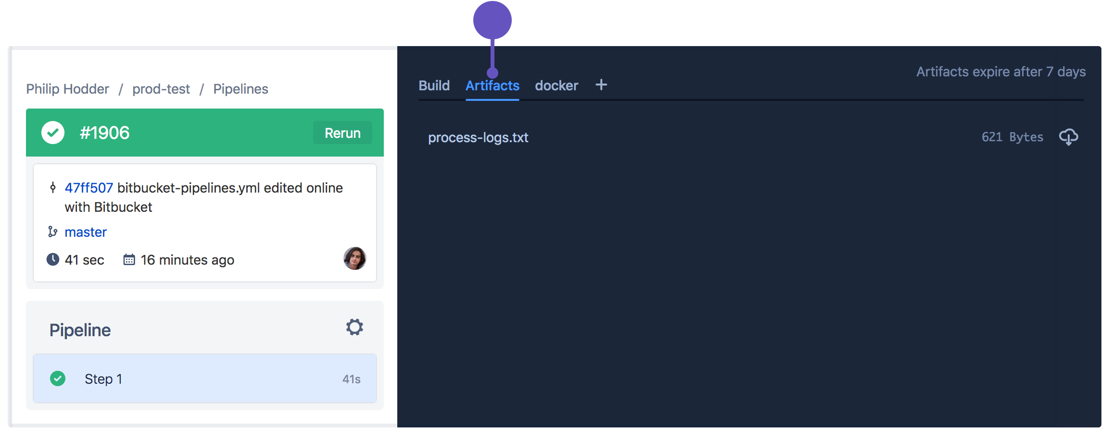
Task: Click the 41s step duration
Action: pos(352,379)
